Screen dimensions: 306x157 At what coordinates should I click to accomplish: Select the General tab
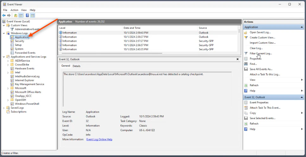(66, 66)
